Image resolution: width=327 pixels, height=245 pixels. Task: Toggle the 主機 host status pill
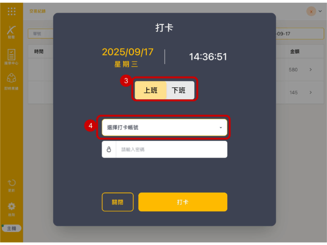11,228
